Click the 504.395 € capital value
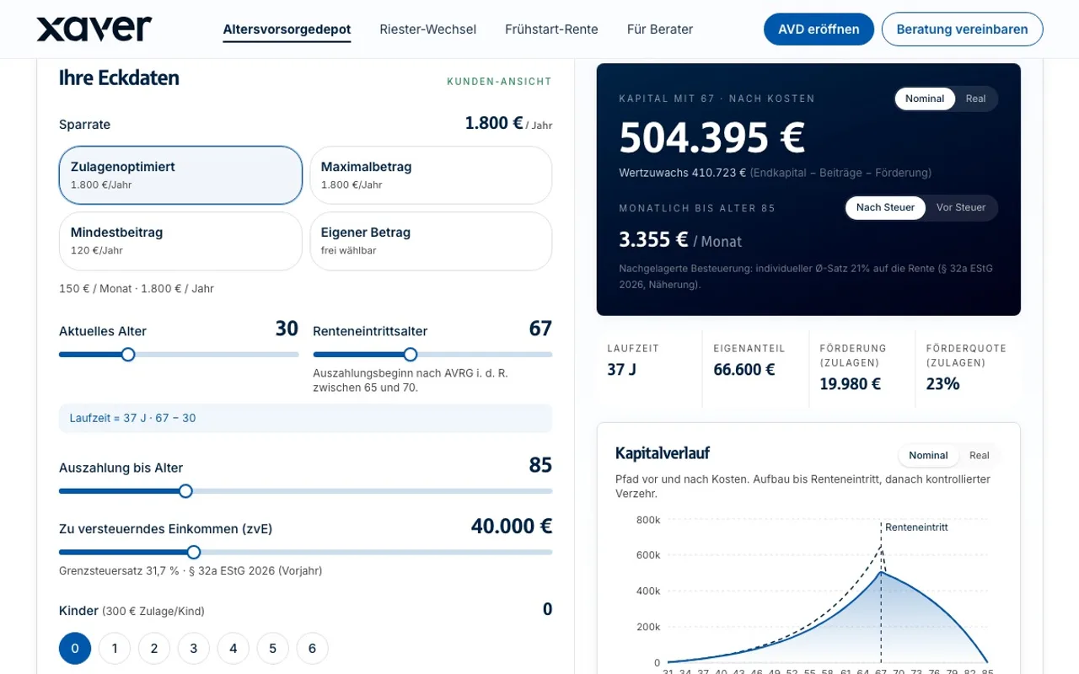 [x=712, y=137]
